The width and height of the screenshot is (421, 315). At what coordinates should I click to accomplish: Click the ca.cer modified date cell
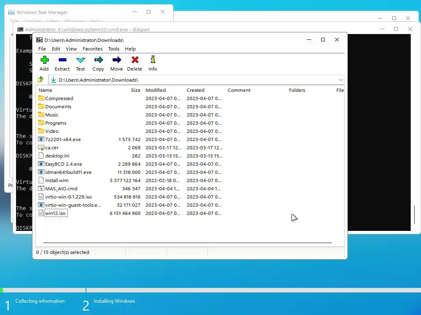tap(164, 148)
